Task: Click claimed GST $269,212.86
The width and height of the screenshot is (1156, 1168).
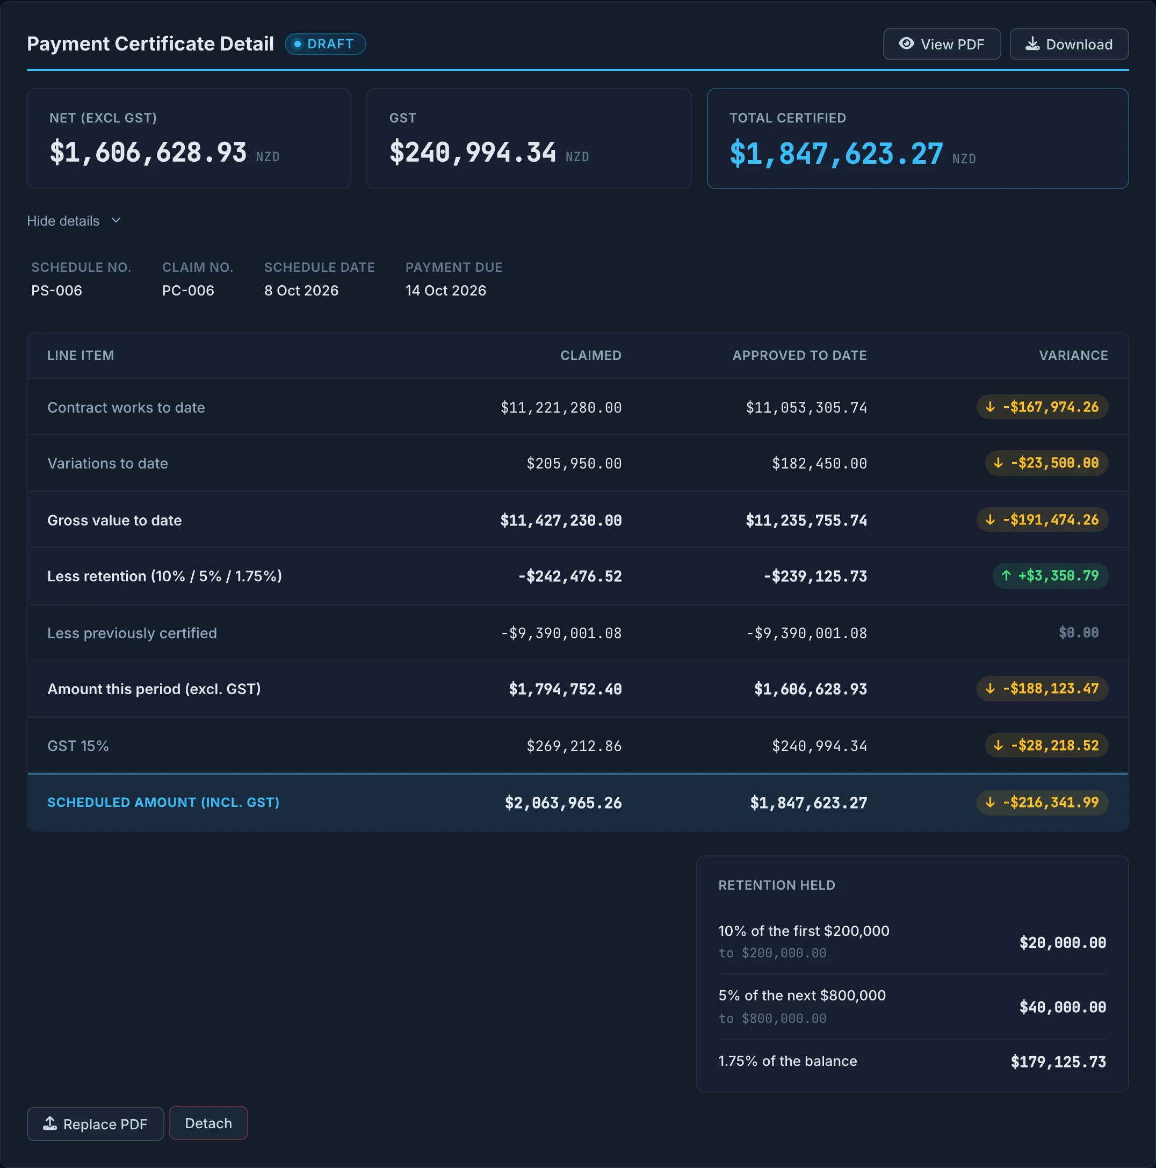Action: pos(574,746)
